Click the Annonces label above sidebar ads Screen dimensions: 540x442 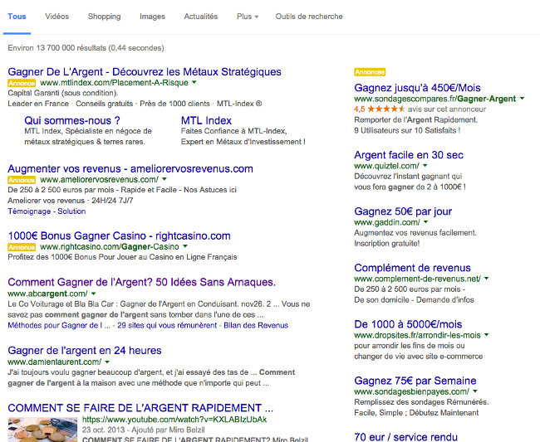(x=370, y=72)
